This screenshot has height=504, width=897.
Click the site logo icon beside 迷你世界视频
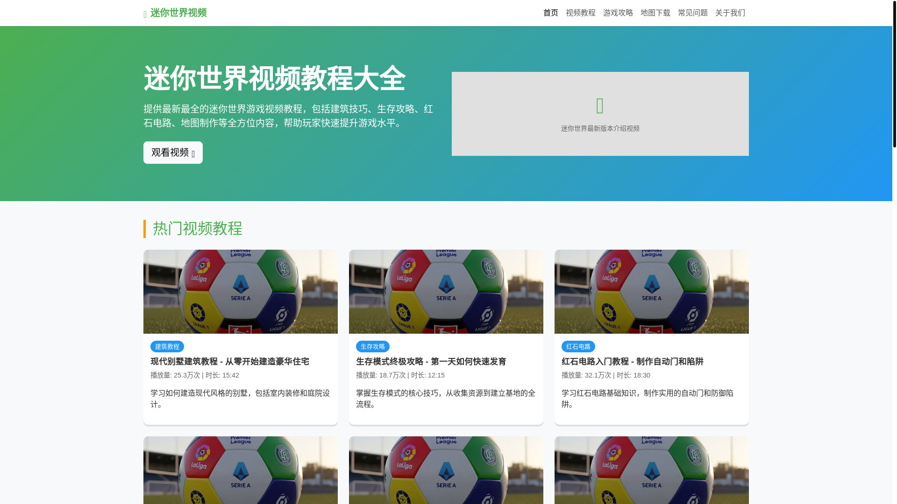click(x=145, y=14)
